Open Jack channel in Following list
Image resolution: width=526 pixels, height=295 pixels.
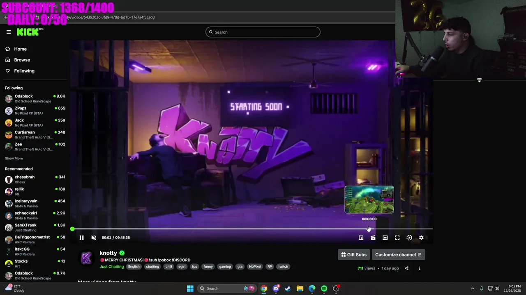coord(35,123)
